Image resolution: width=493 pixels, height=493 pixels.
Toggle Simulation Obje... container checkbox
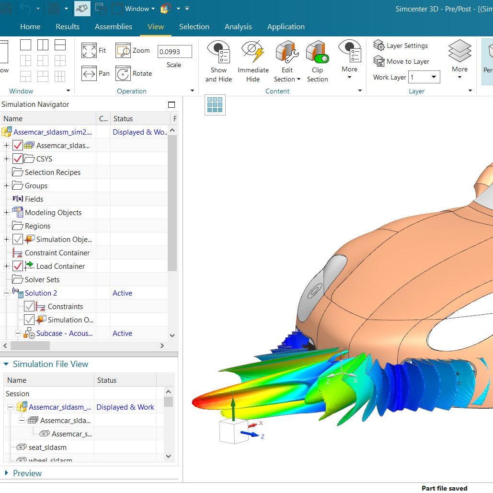[18, 239]
